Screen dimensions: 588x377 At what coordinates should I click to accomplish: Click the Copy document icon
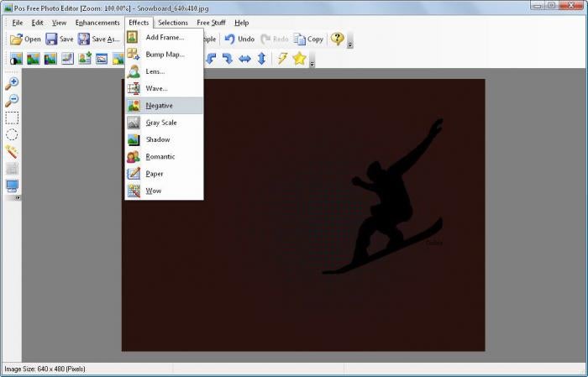coord(300,39)
